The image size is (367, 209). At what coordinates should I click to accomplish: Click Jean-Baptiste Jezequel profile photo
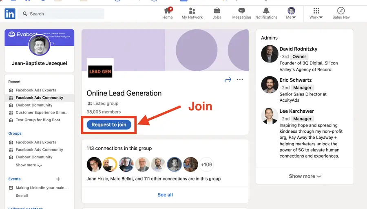coord(39,45)
